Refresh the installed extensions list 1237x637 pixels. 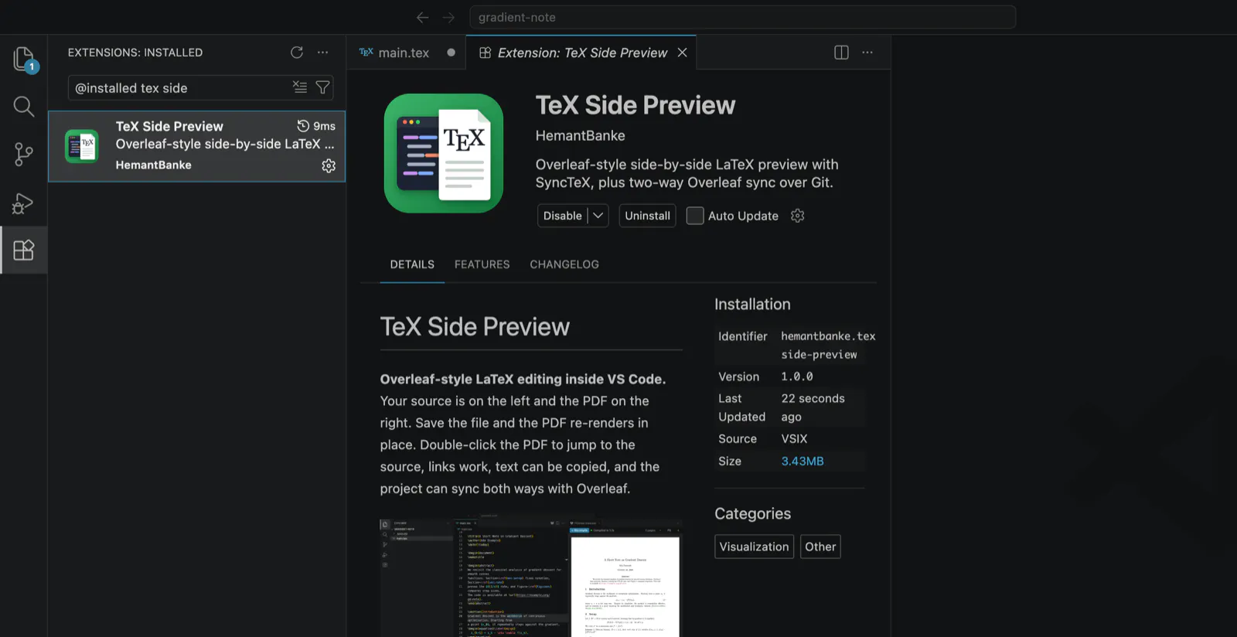pyautogui.click(x=297, y=53)
